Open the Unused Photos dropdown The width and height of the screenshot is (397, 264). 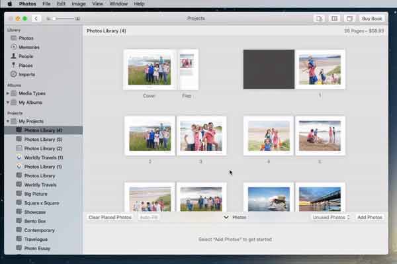331,218
